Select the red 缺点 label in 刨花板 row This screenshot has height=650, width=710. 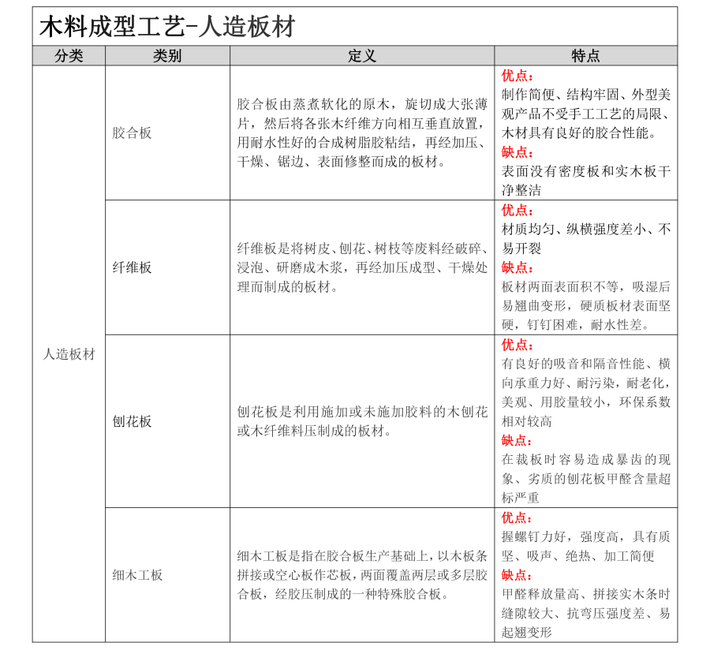tap(518, 440)
